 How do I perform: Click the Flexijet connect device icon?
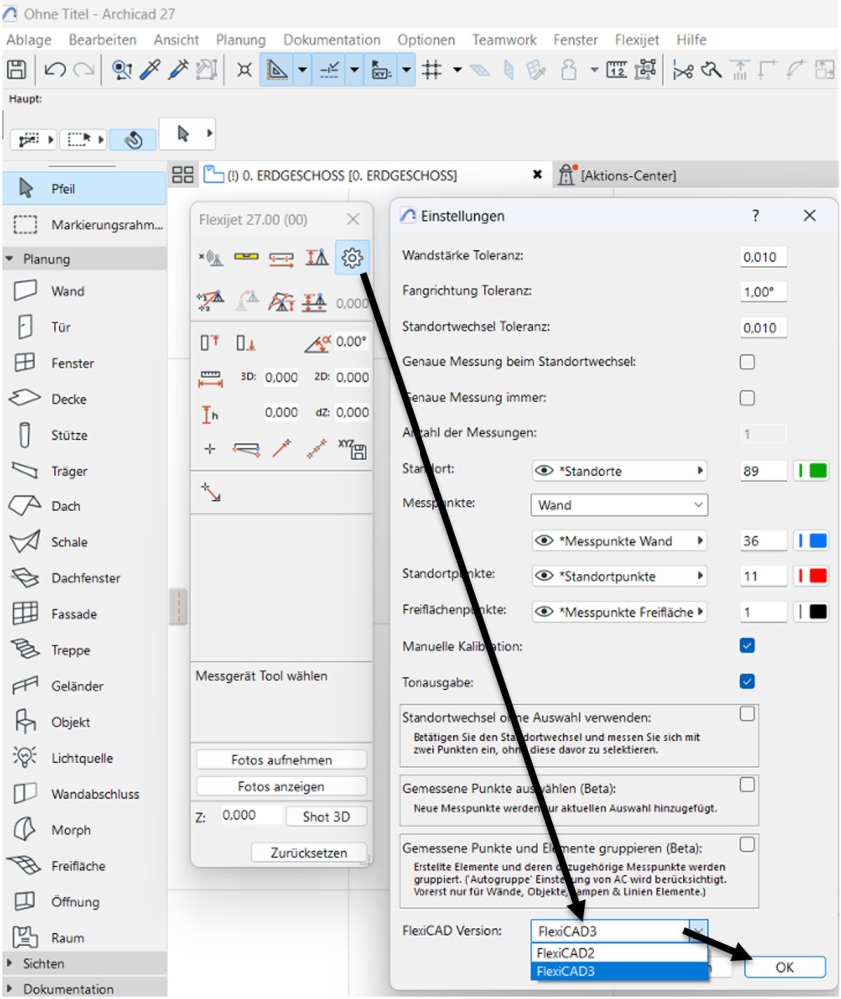(x=210, y=258)
